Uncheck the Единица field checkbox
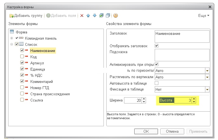 point(22,69)
